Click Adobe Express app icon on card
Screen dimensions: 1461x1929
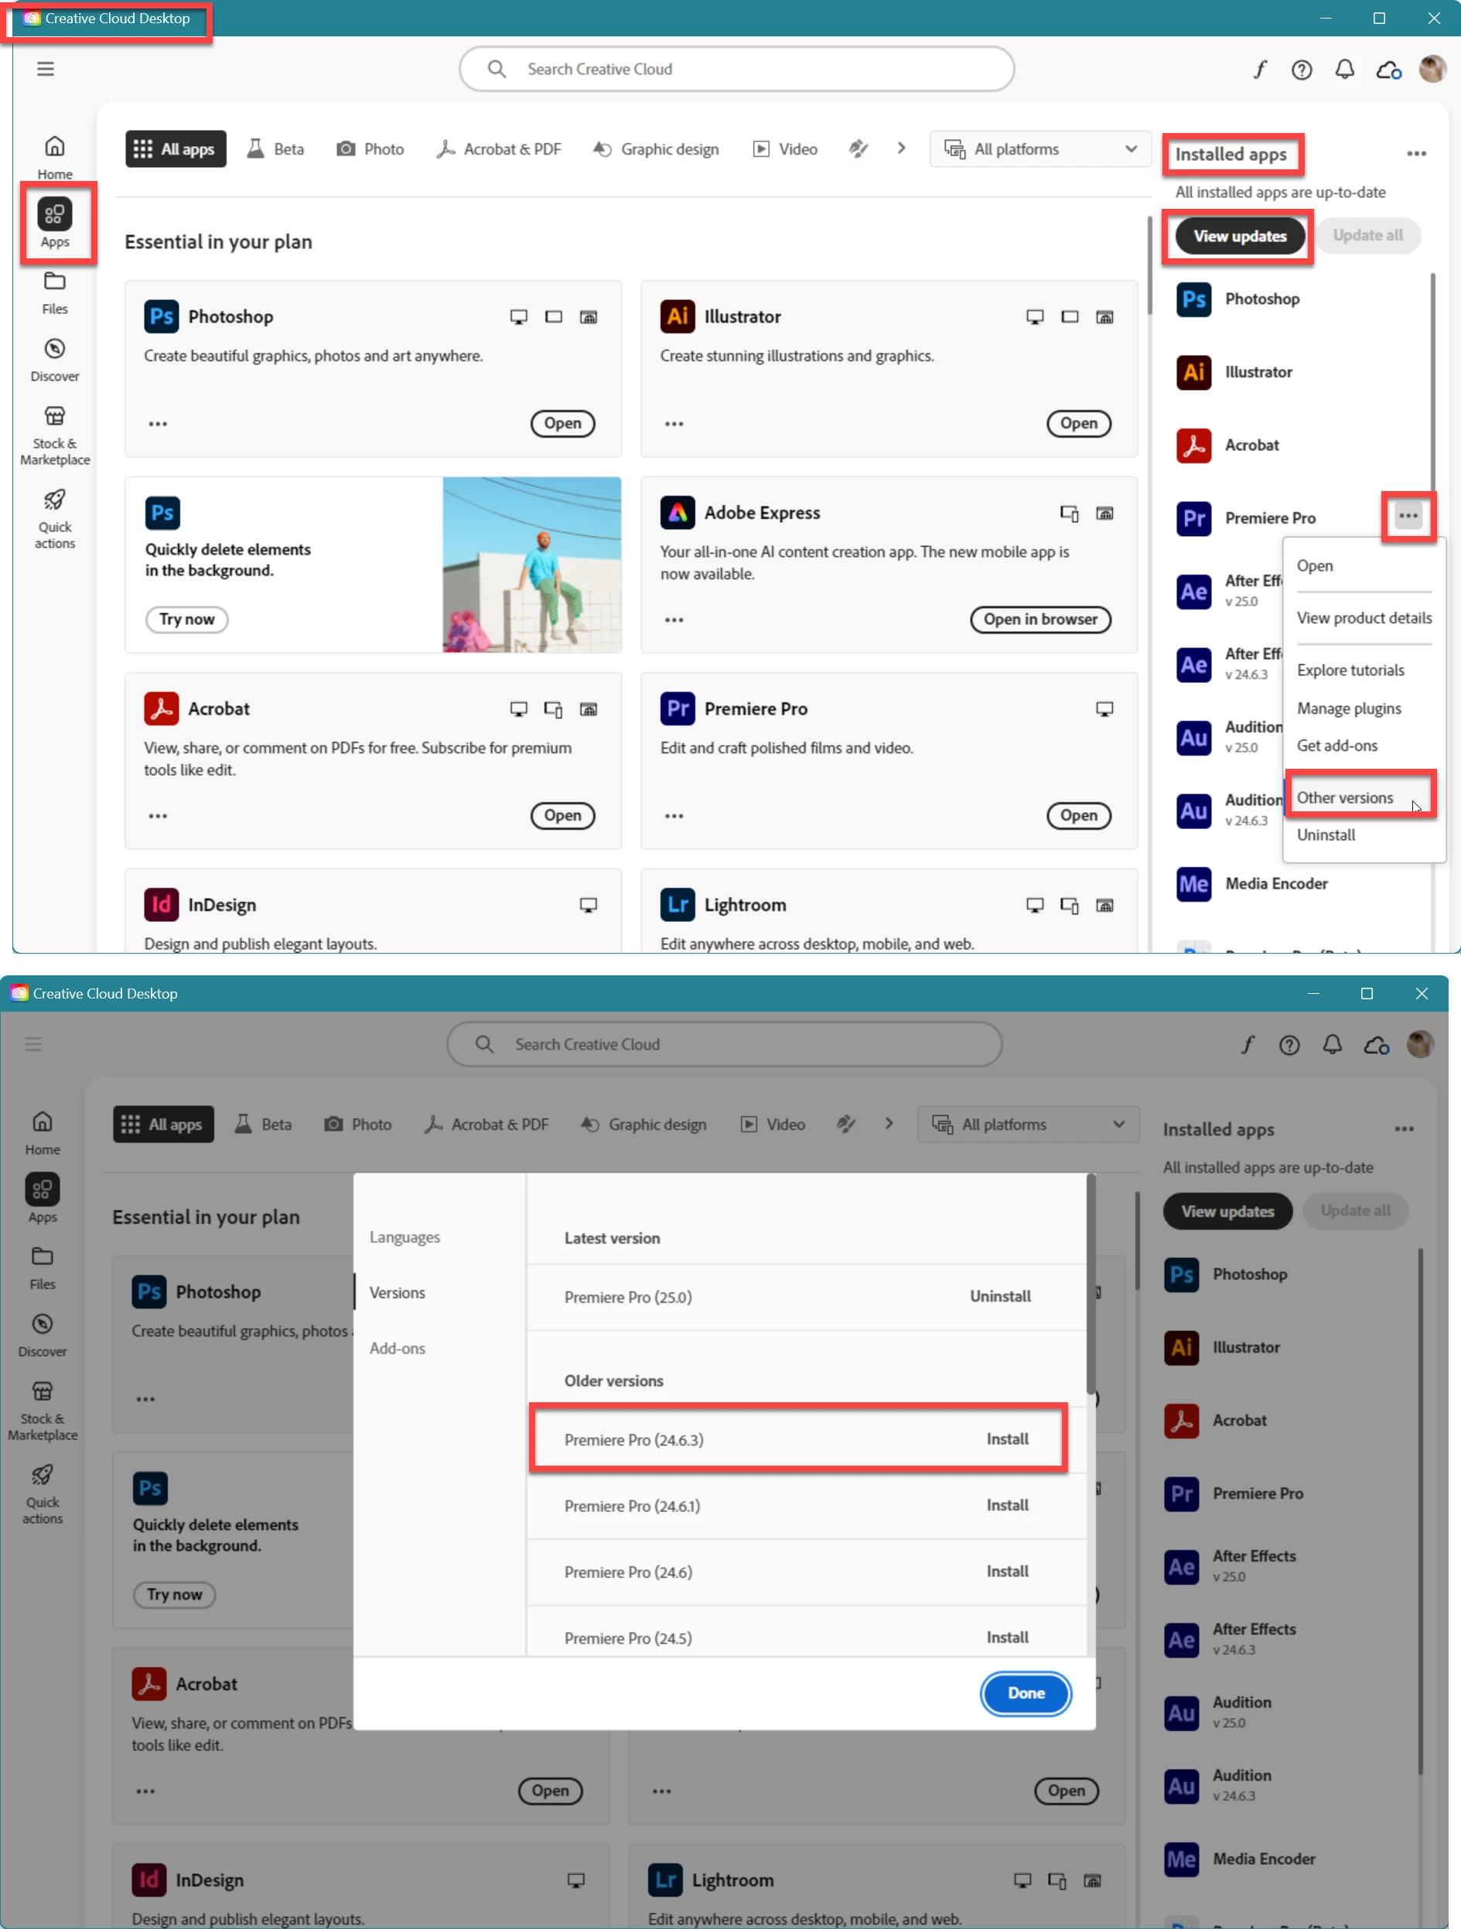[x=678, y=513]
